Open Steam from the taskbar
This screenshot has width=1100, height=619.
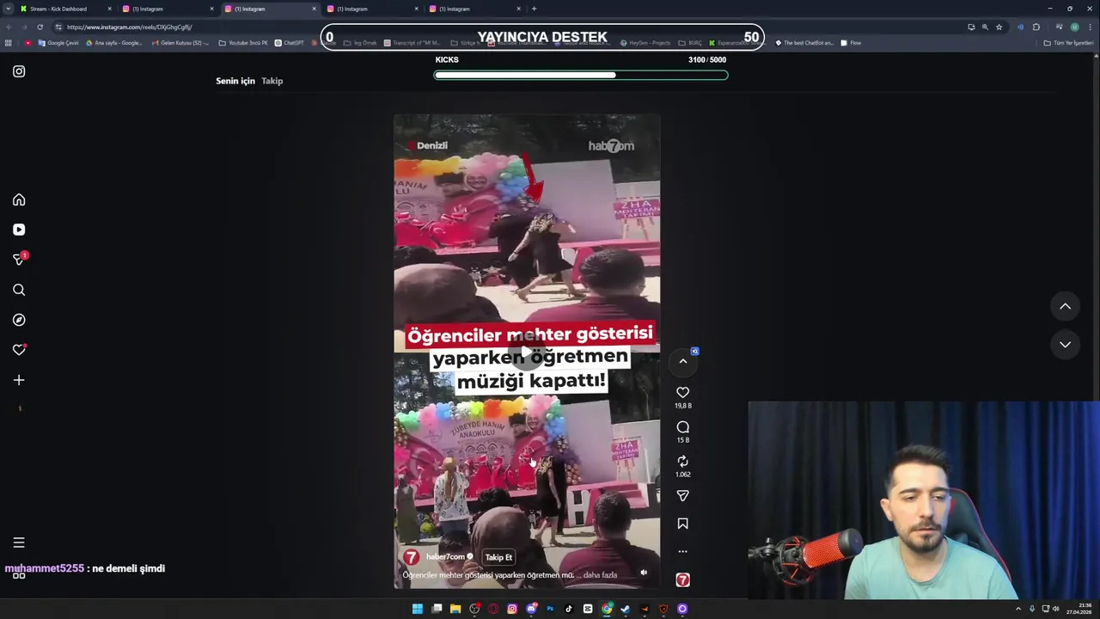pos(626,609)
